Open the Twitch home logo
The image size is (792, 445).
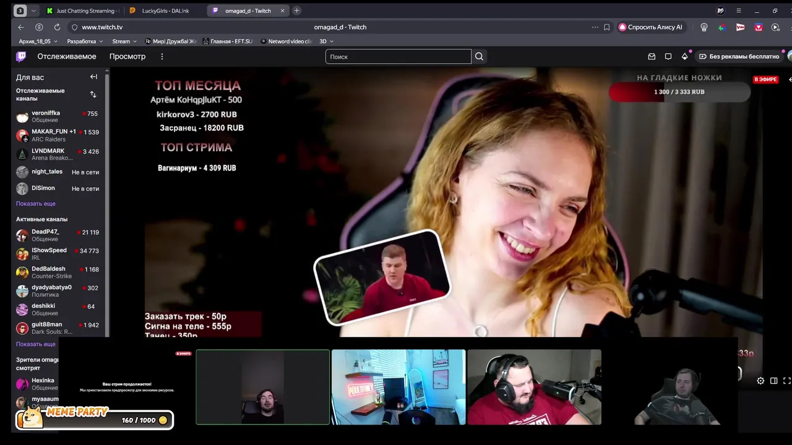21,56
